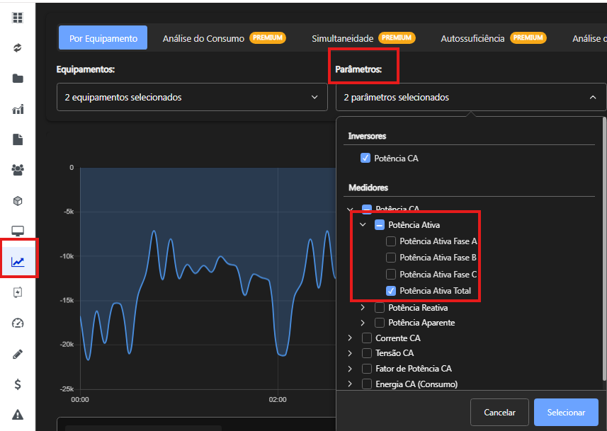This screenshot has width=607, height=431.
Task: Switch to the Análise do Consumo tab
Action: click(x=203, y=38)
